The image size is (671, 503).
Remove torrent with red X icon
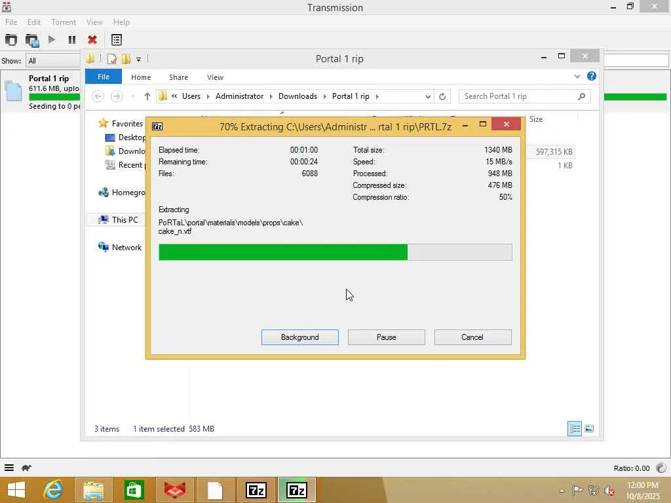point(92,40)
